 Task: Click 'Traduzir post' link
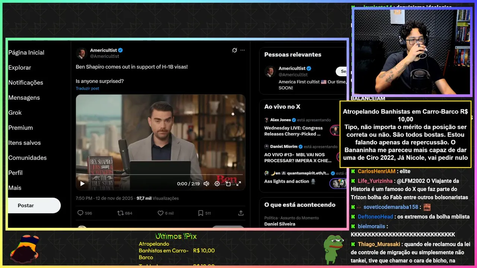pos(87,88)
